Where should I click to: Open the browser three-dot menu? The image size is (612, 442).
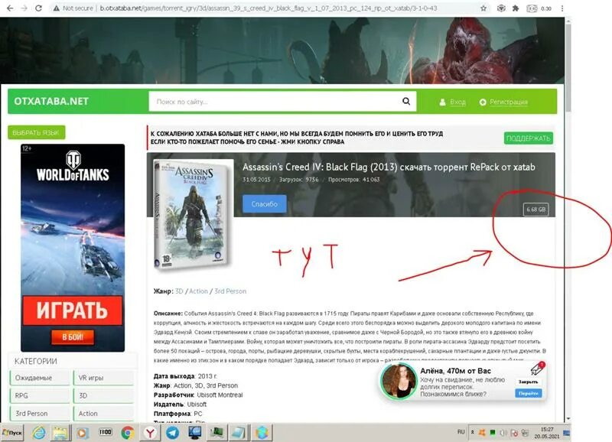(x=562, y=8)
